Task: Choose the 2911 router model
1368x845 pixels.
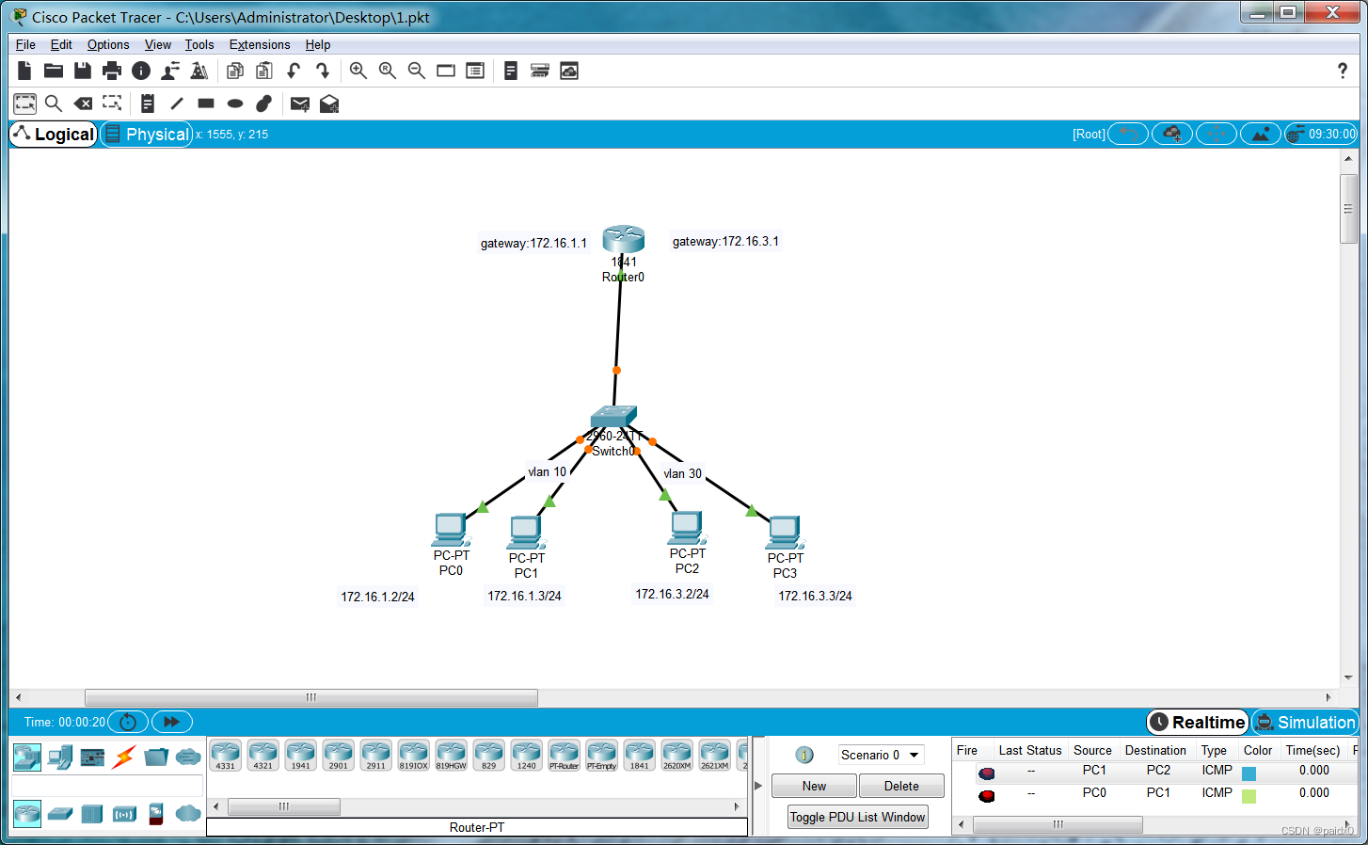Action: [376, 756]
